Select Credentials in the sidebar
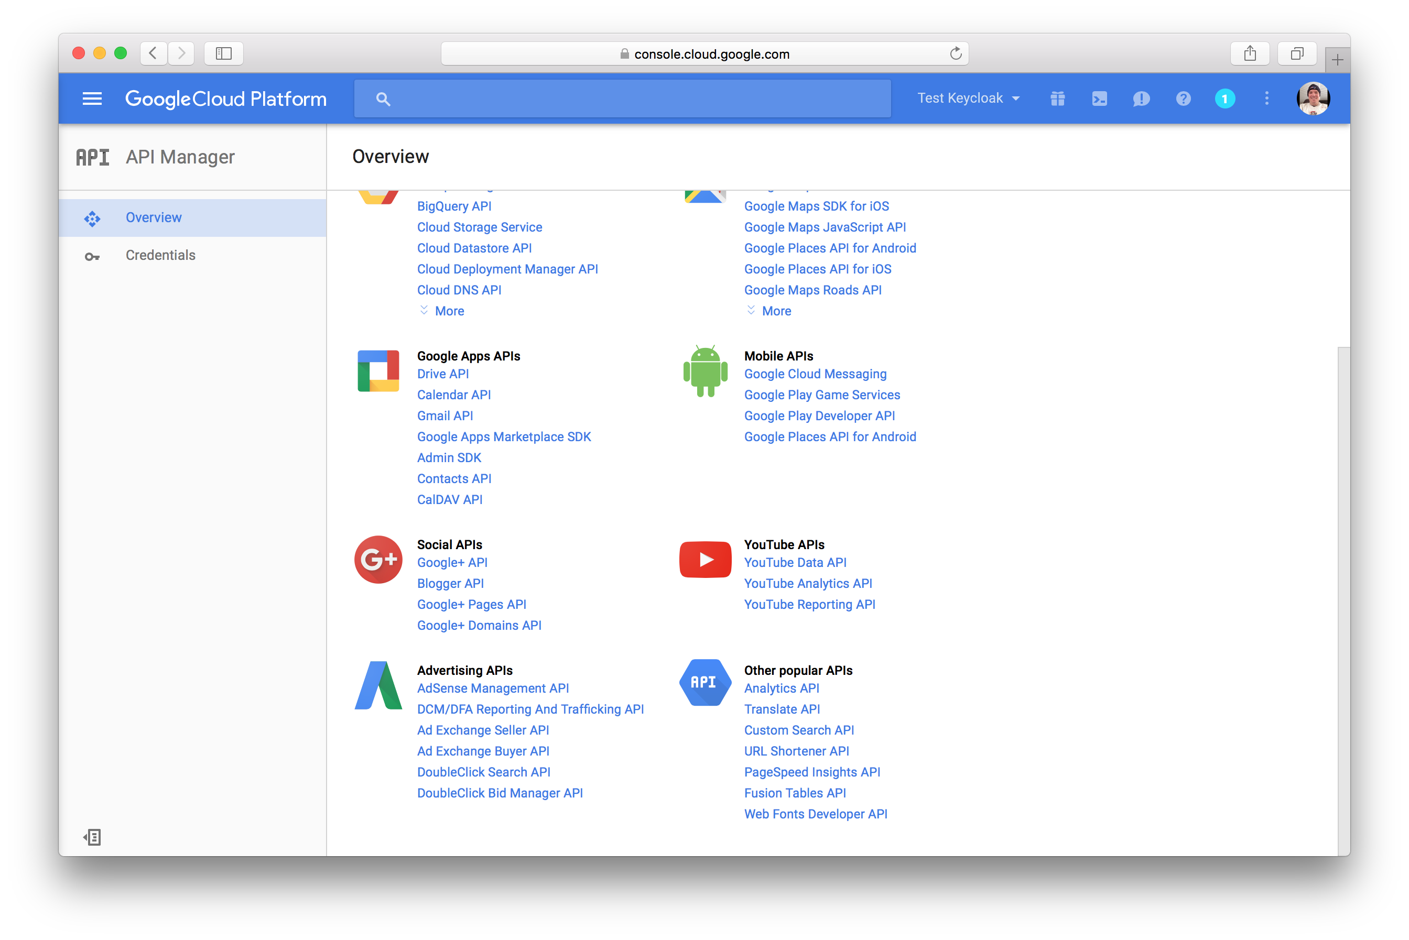 (160, 255)
